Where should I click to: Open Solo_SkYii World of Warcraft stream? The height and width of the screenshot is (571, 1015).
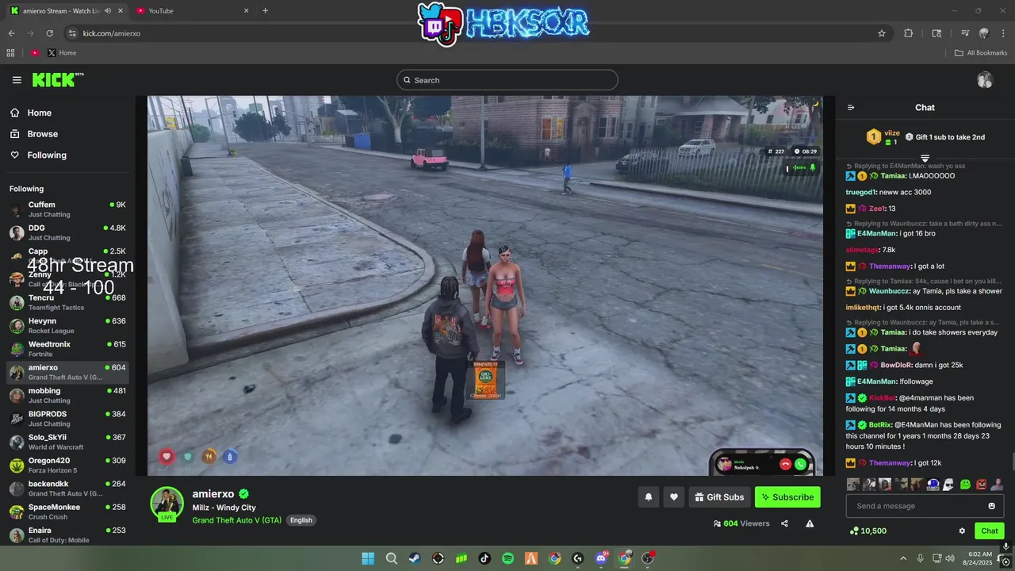67,442
